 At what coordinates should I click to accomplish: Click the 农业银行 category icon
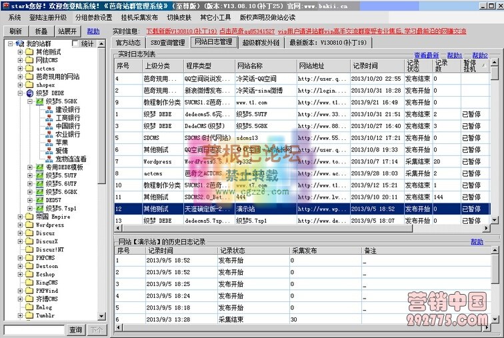coord(49,134)
